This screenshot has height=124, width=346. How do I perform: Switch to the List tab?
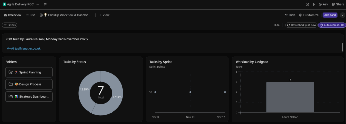tap(30, 15)
